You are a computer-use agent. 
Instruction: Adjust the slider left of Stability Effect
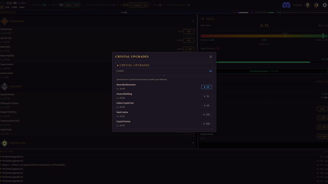click(243, 12)
